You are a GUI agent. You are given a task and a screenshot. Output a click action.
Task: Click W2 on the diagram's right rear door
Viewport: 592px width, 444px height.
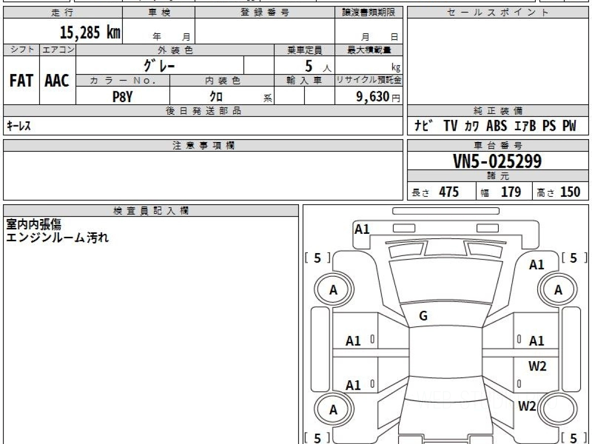tap(537, 366)
